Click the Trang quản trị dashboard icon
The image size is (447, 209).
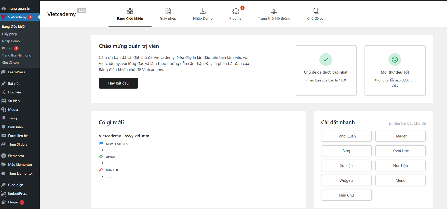[x=4, y=8]
